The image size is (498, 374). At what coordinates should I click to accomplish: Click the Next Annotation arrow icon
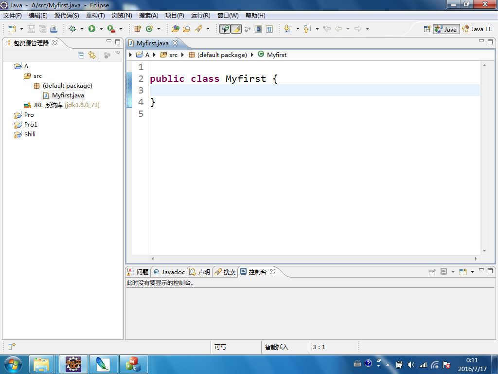click(288, 29)
